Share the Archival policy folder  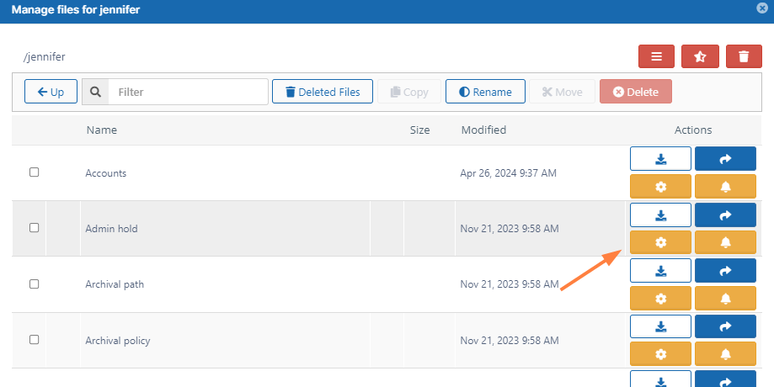(725, 326)
